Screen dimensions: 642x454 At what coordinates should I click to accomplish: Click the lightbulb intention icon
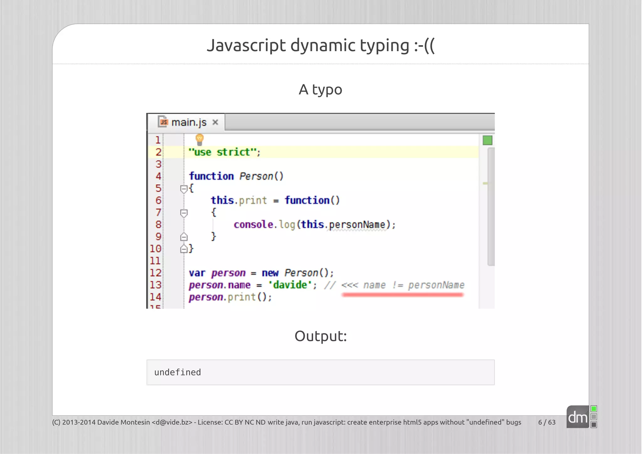[199, 140]
